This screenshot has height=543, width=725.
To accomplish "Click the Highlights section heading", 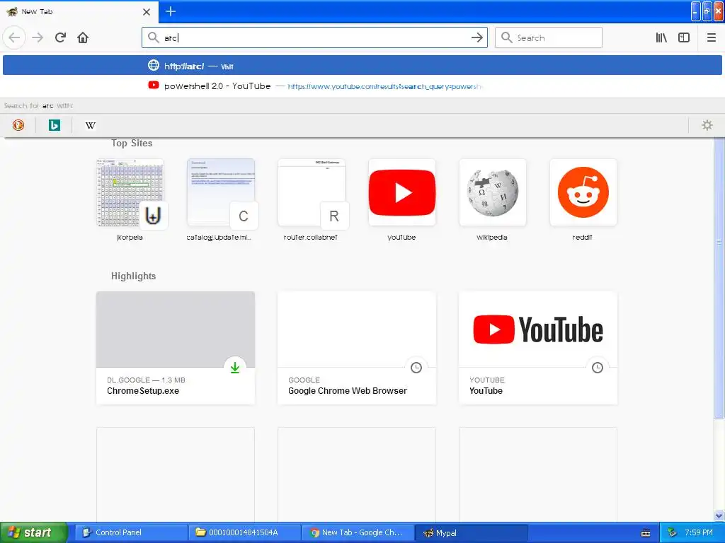I will (133, 276).
